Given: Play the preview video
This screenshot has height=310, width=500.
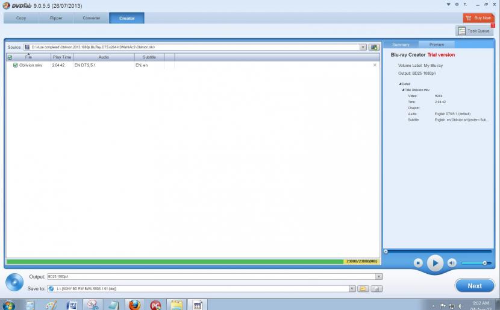Looking at the screenshot, I should [x=435, y=263].
